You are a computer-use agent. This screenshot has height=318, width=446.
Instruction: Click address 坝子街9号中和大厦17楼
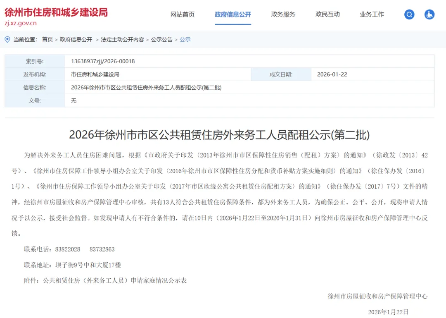[88, 265]
